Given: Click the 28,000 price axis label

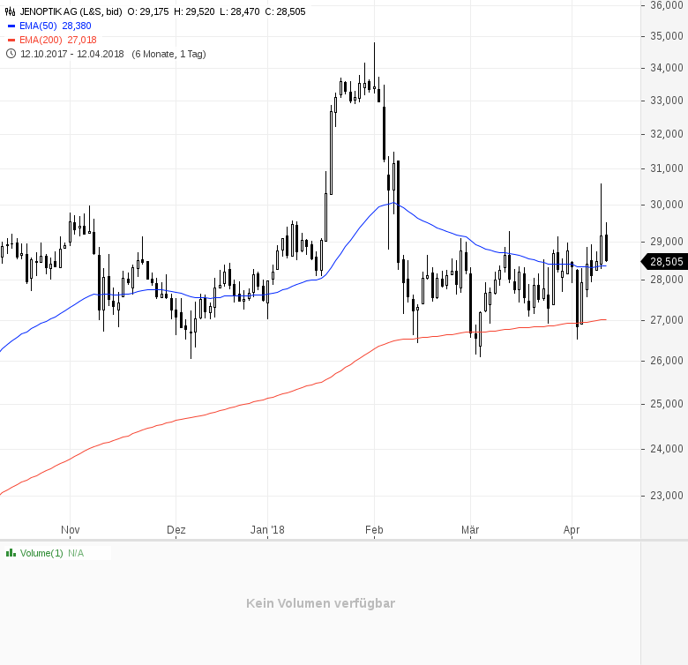Looking at the screenshot, I should (667, 280).
